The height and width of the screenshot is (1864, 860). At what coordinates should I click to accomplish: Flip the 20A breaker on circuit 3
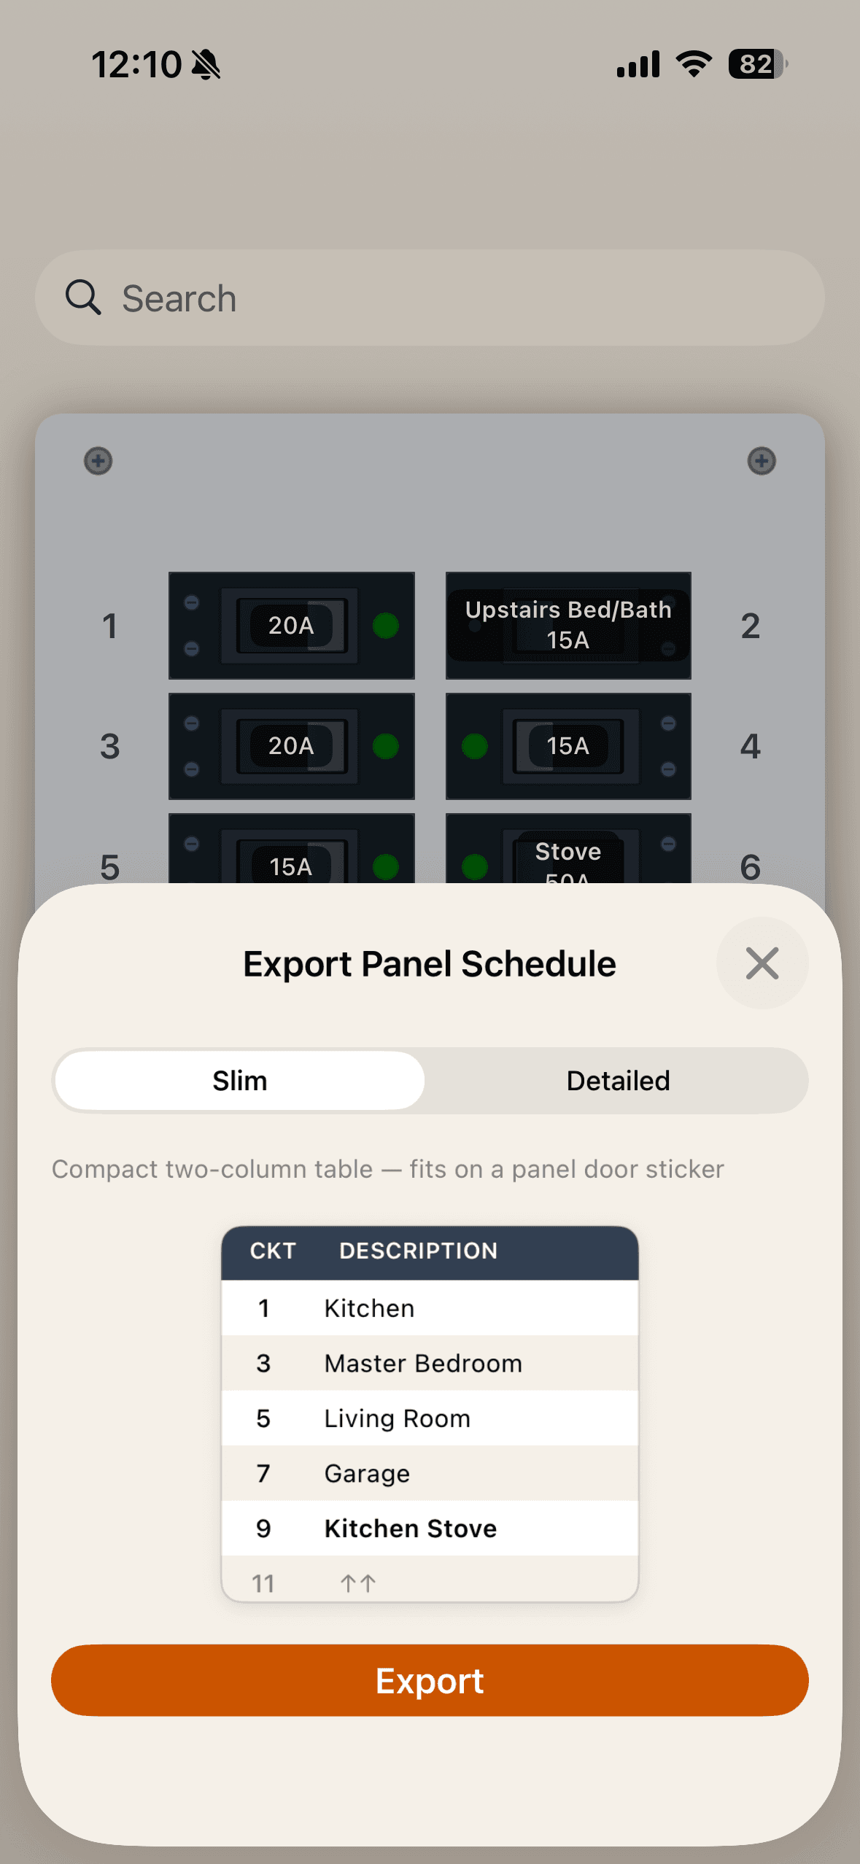click(x=290, y=745)
